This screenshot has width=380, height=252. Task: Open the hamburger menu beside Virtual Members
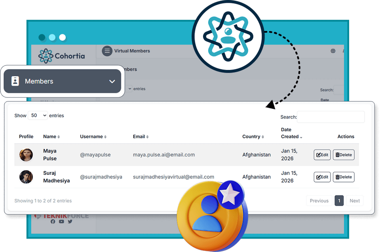(107, 51)
